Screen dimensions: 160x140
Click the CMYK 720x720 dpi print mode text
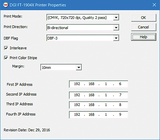coord(77,18)
